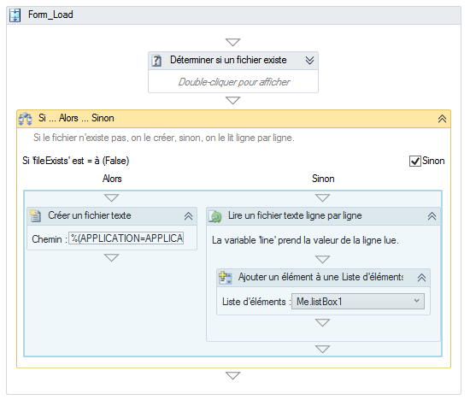Click the file-exists question mark icon
470x400 pixels.
click(x=156, y=61)
